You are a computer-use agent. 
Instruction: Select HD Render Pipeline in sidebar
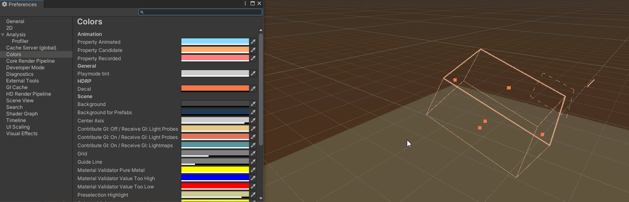coord(28,94)
